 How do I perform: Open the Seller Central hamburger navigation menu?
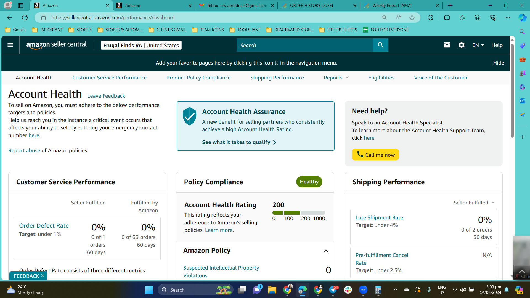(10, 45)
